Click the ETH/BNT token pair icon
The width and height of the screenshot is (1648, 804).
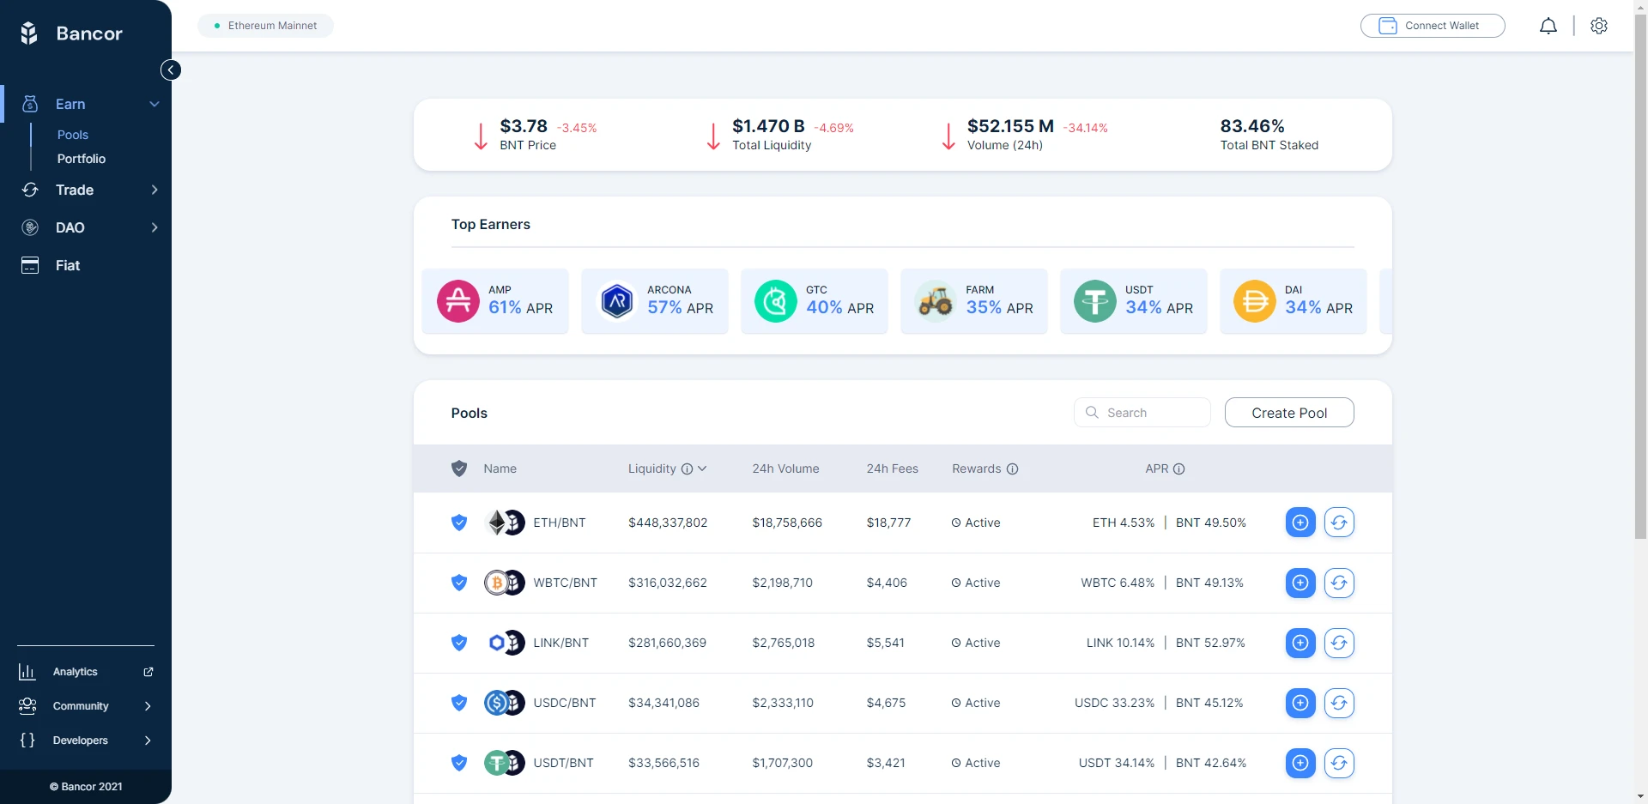click(x=505, y=523)
